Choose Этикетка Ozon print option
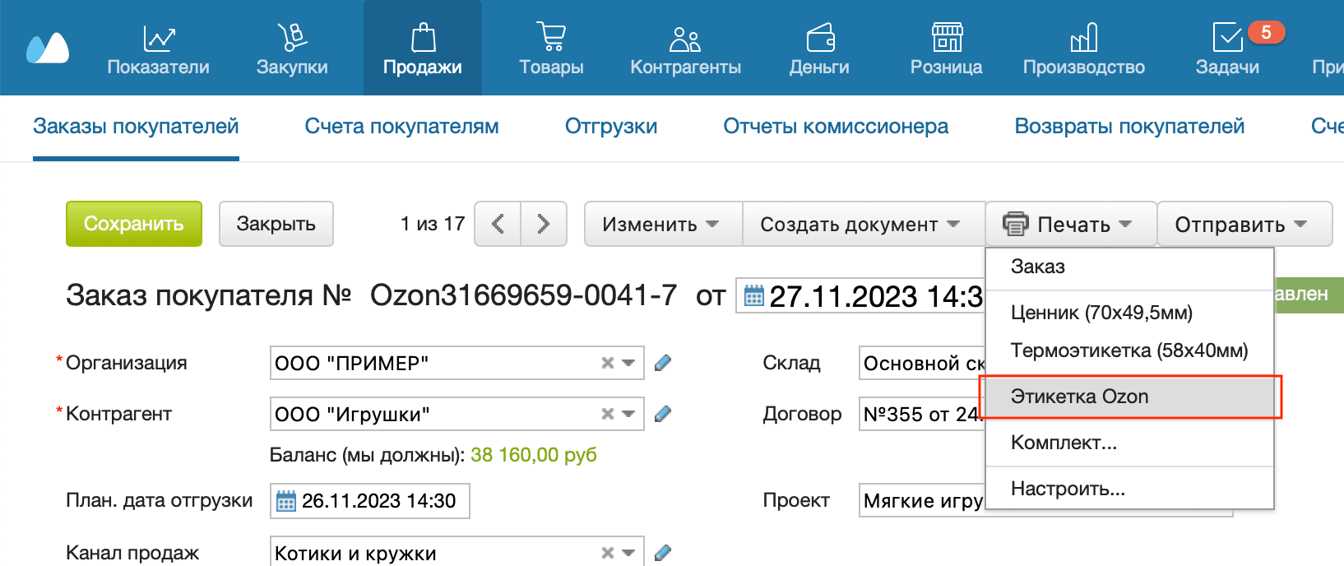This screenshot has height=566, width=1344. tap(1129, 397)
